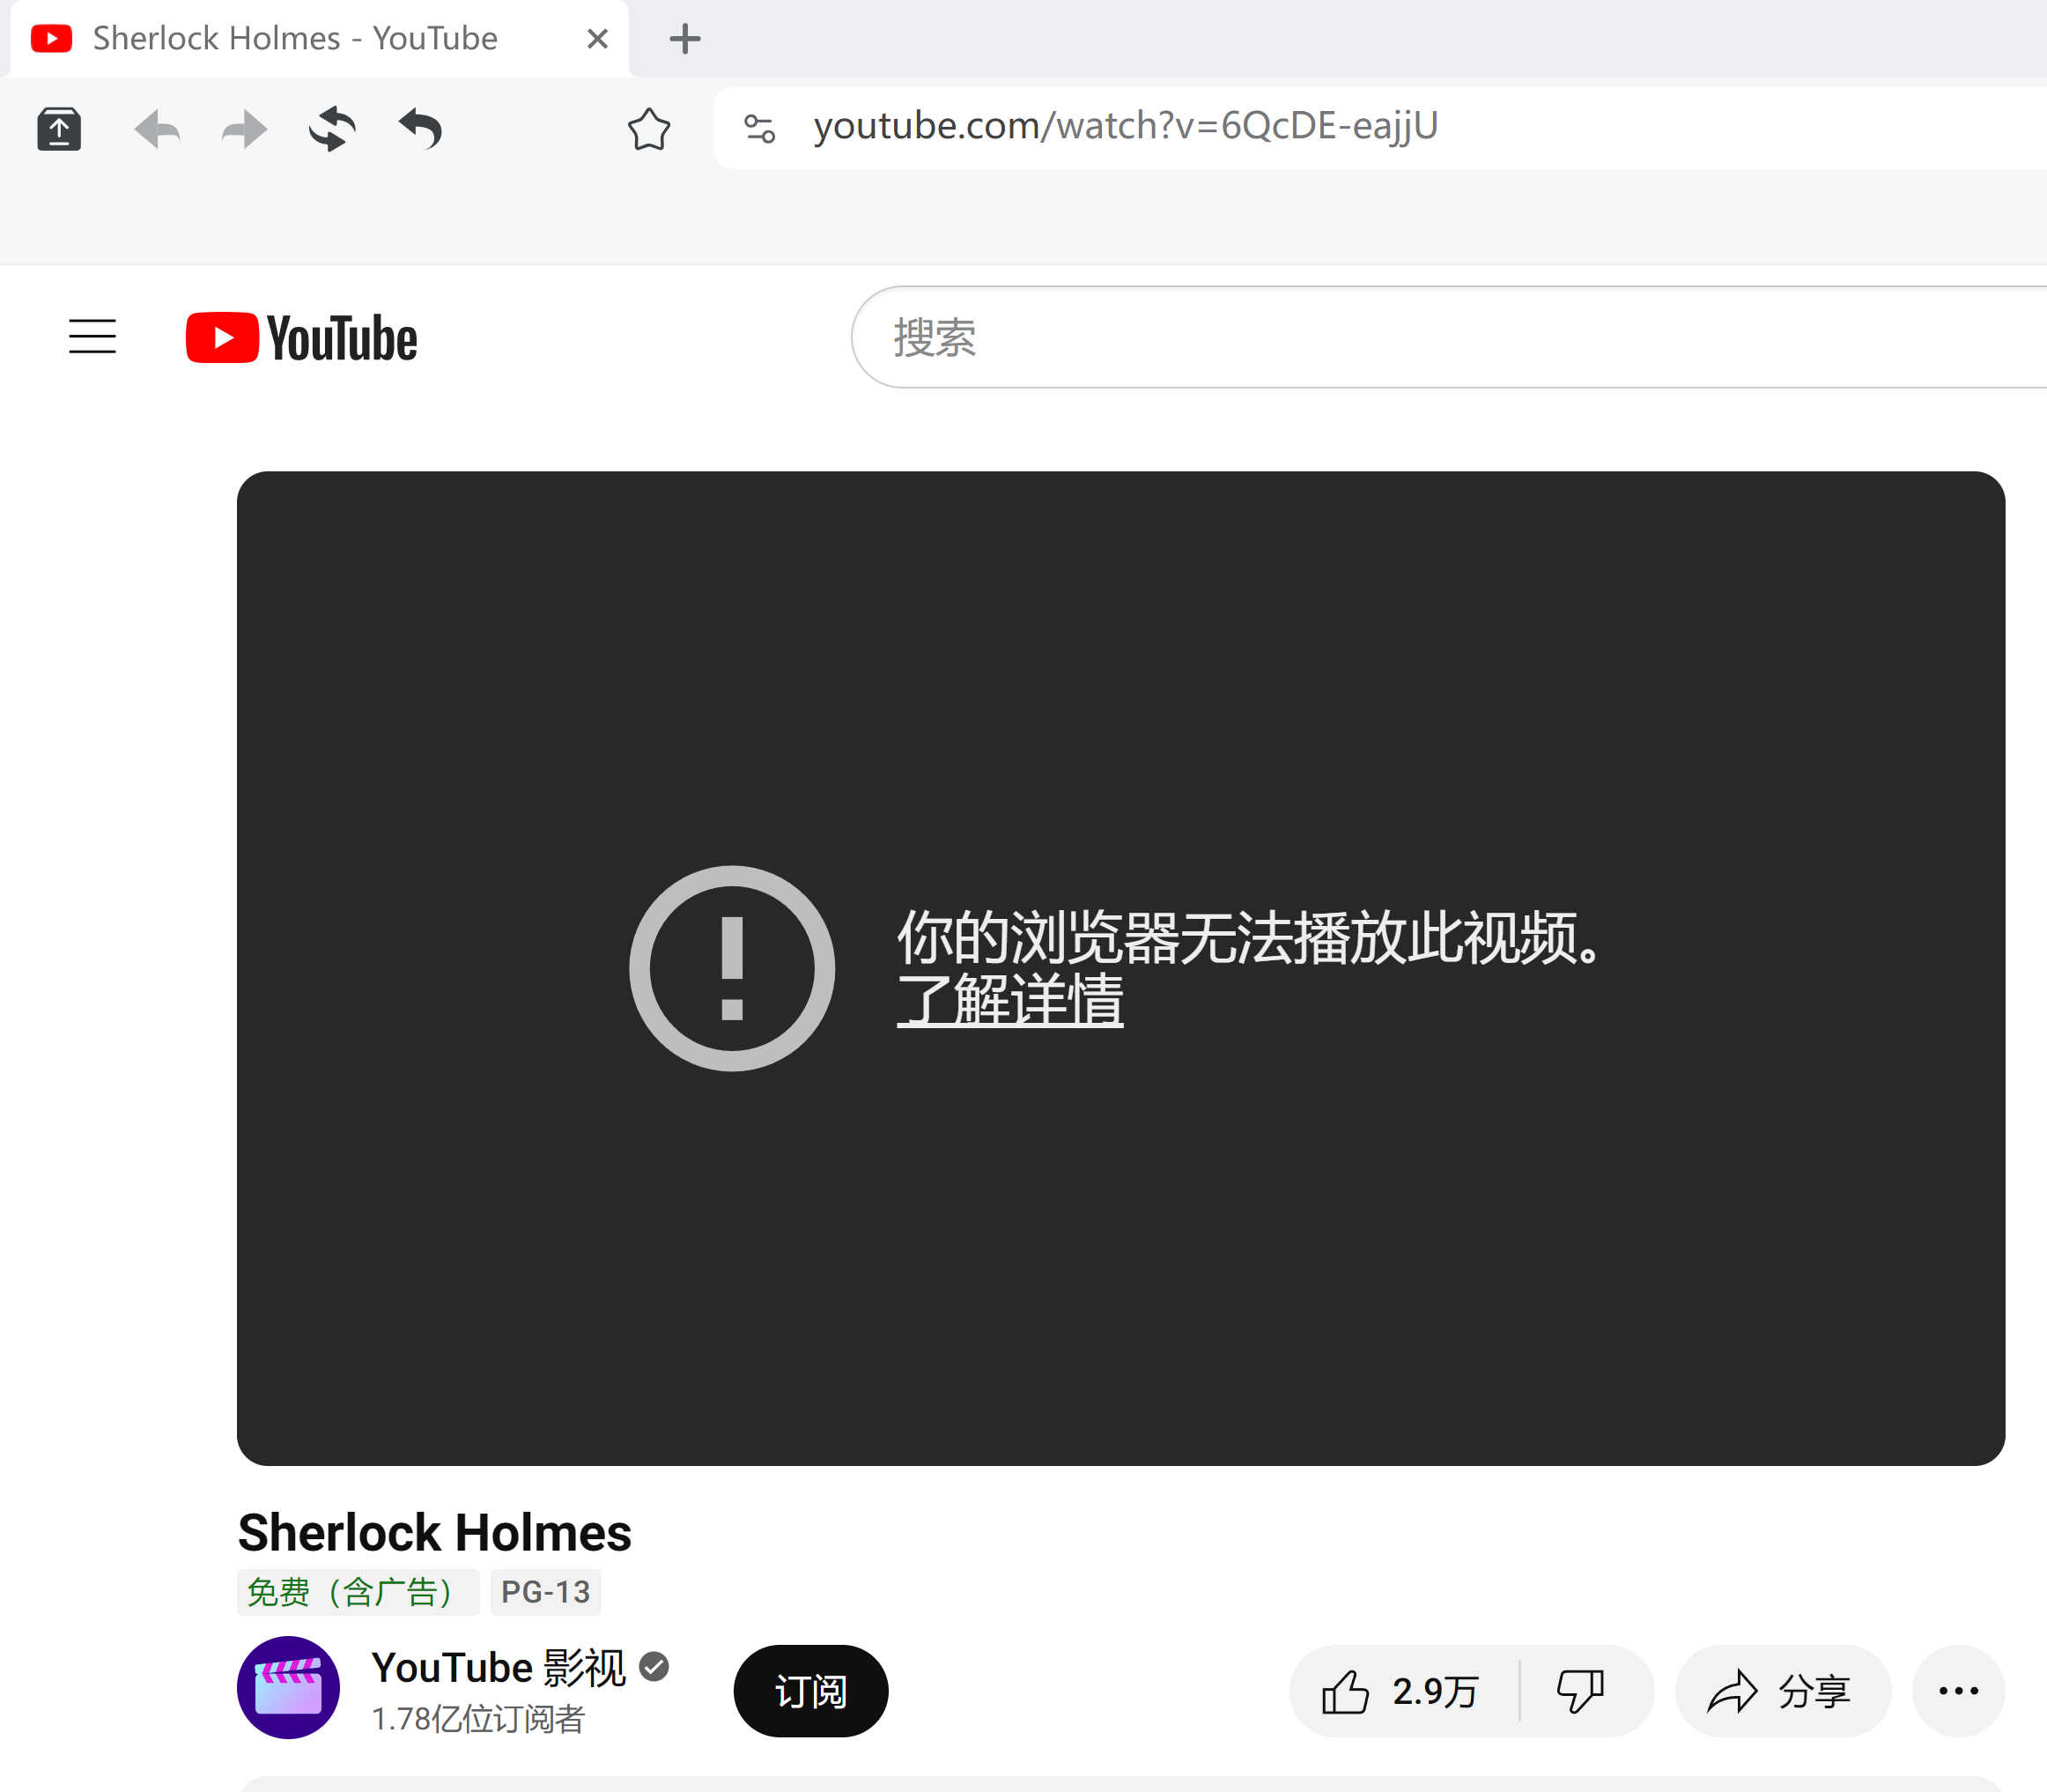Open the YouTube 影视 channel avatar
The image size is (2047, 1792).
tap(288, 1687)
